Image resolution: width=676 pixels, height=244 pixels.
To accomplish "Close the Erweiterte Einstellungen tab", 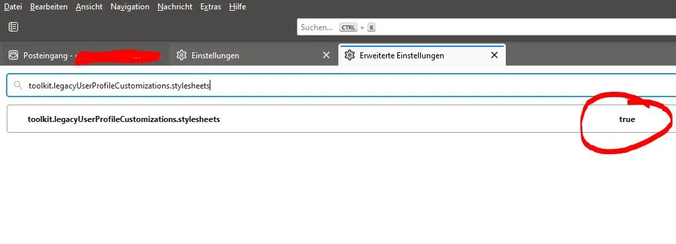I will (494, 55).
